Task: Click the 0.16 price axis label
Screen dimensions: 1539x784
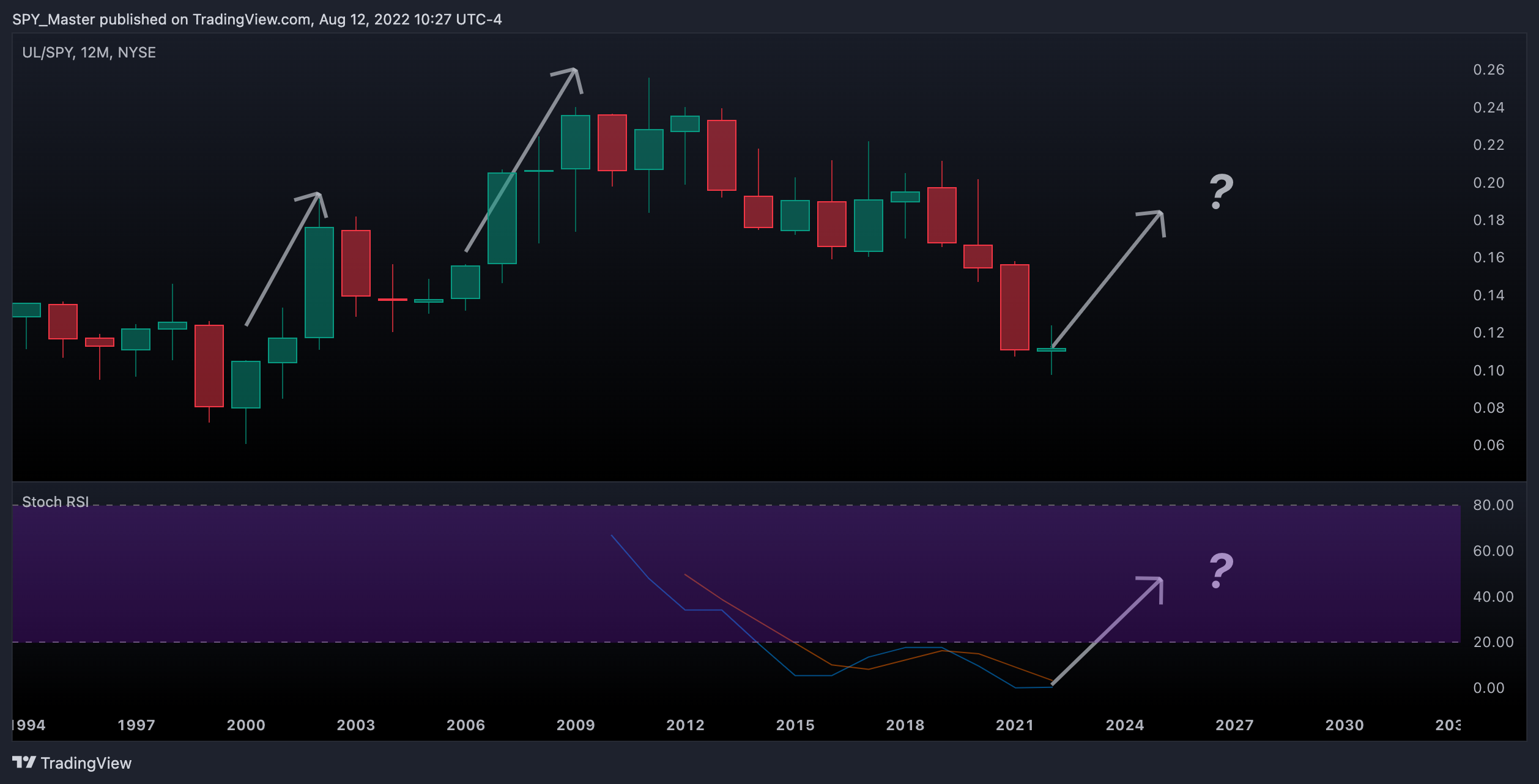Action: coord(1488,257)
